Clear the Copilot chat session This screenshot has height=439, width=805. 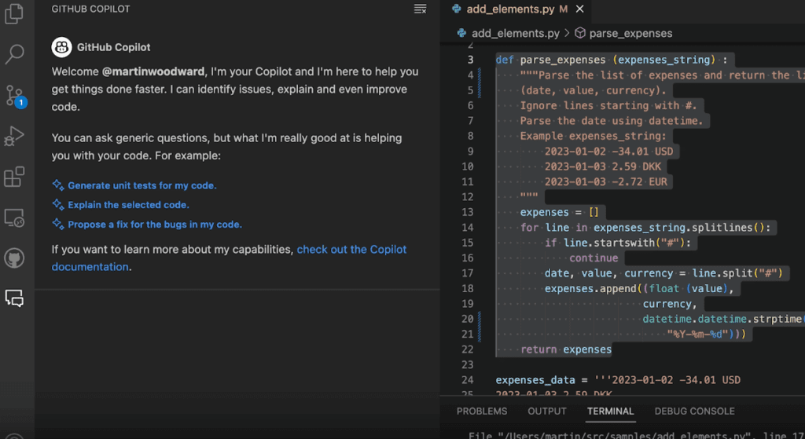click(420, 9)
